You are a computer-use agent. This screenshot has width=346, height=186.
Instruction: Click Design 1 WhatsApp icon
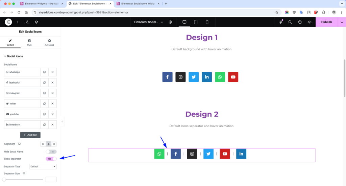(220, 77)
